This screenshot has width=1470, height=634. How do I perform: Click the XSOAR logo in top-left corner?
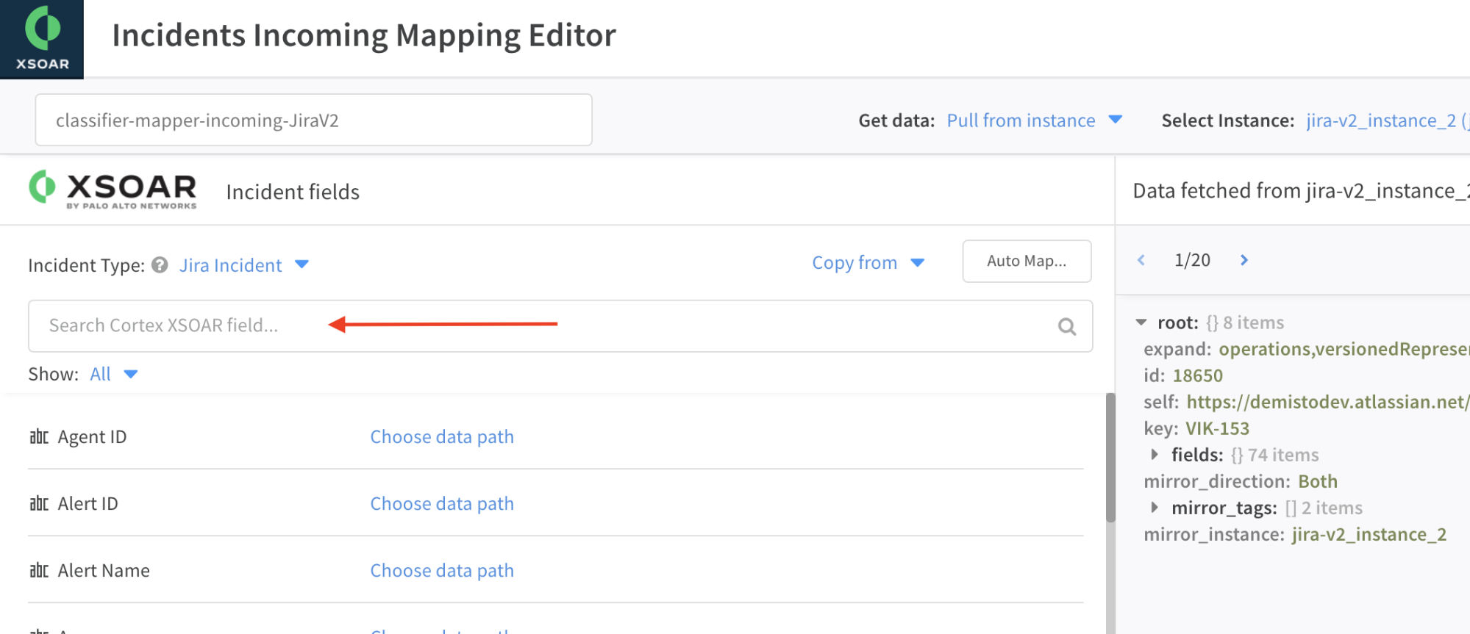coord(42,39)
